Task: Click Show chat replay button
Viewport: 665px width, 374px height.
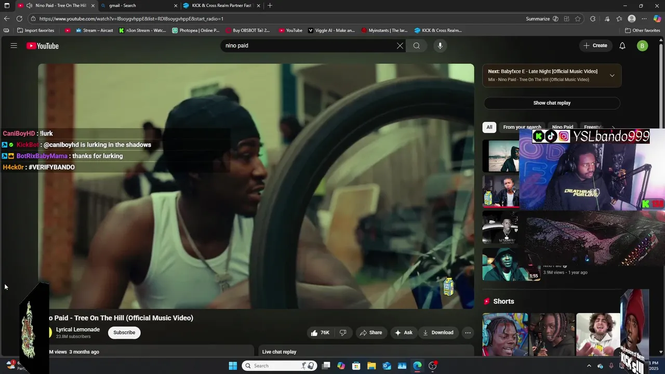Action: (552, 103)
